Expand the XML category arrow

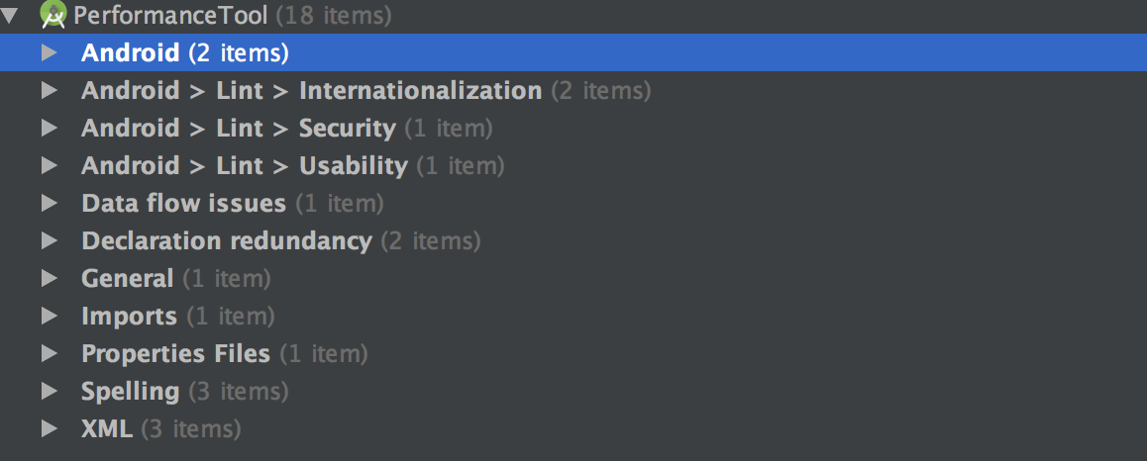pyautogui.click(x=49, y=428)
